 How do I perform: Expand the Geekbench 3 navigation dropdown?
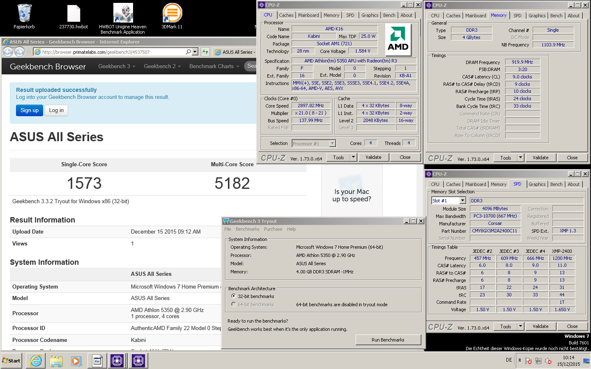[x=117, y=66]
